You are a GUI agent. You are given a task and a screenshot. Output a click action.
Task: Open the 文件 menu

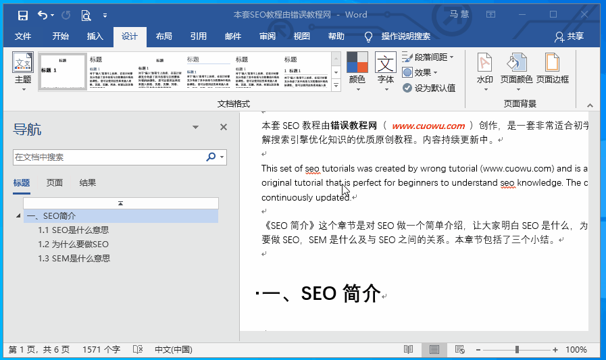point(23,36)
